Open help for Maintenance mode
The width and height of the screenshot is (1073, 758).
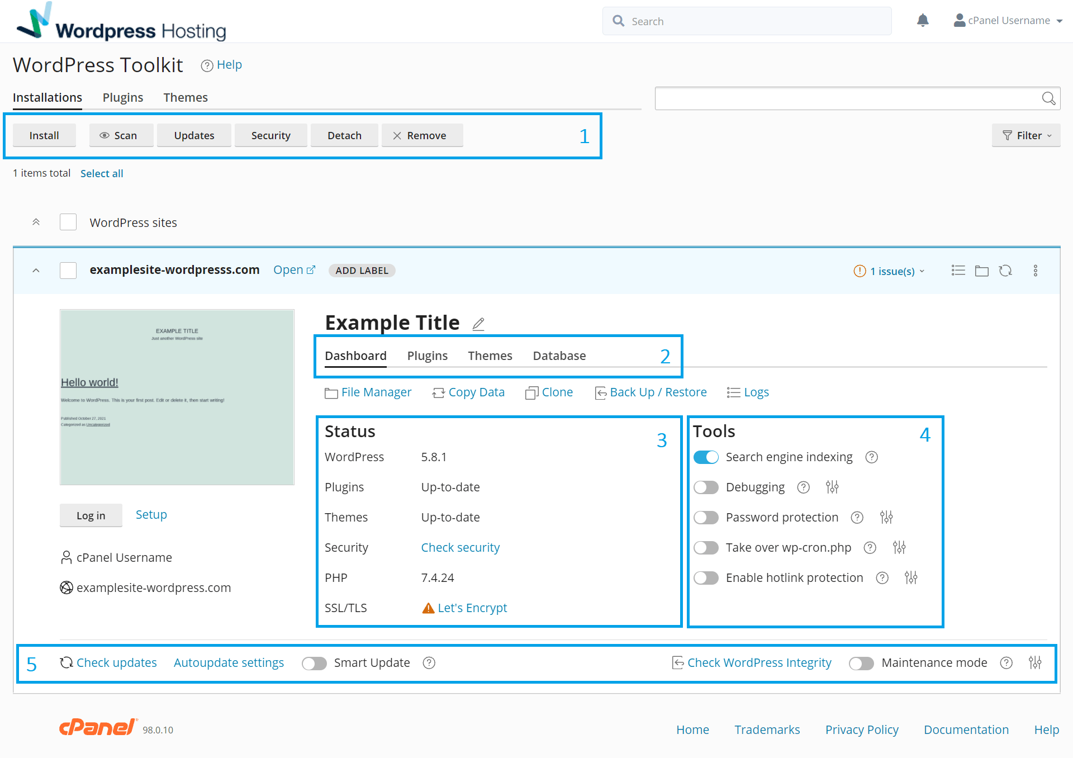[x=1006, y=663]
